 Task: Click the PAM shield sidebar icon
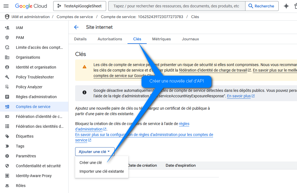(x=7, y=38)
